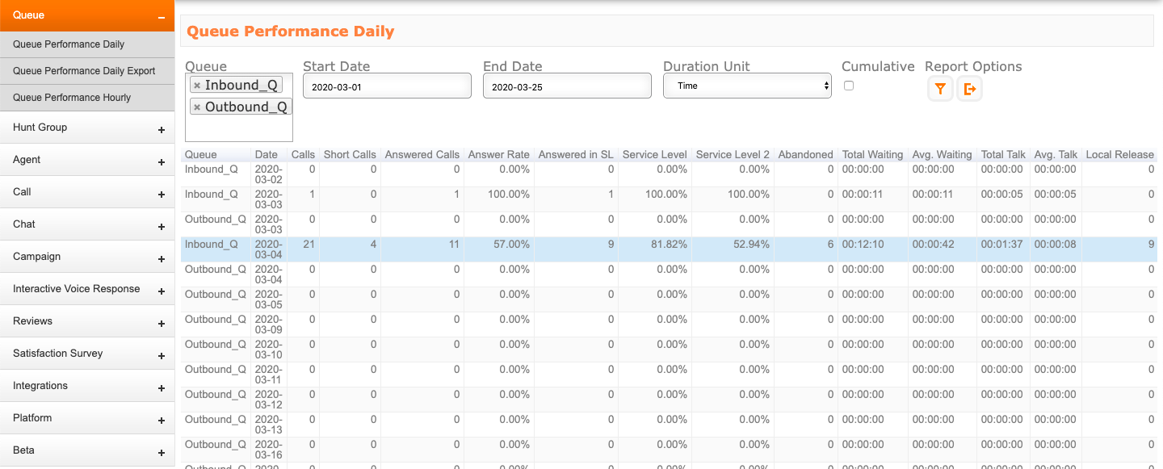Remove Inbound_Q tag with its x
The width and height of the screenshot is (1163, 469).
[x=197, y=86]
